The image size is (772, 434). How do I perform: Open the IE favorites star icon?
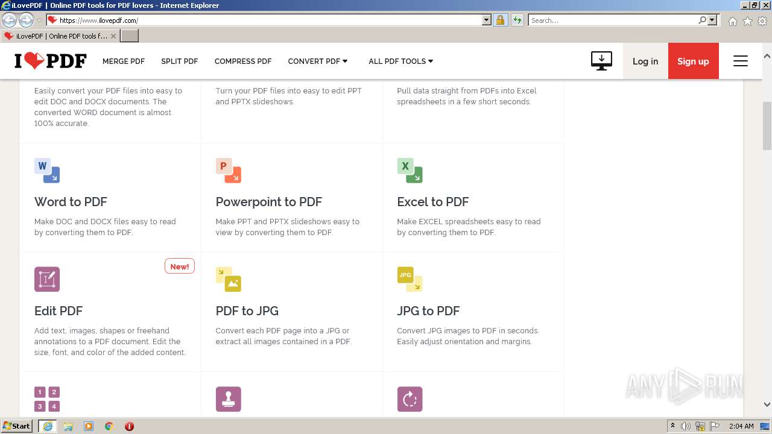point(747,21)
